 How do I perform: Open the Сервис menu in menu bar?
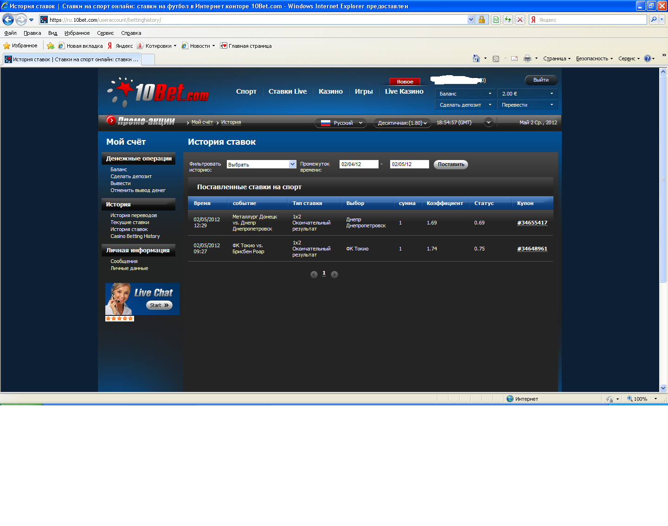pos(105,33)
